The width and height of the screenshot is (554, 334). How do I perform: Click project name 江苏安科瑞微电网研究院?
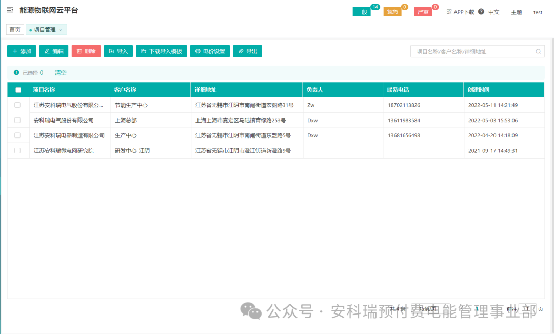coord(64,150)
